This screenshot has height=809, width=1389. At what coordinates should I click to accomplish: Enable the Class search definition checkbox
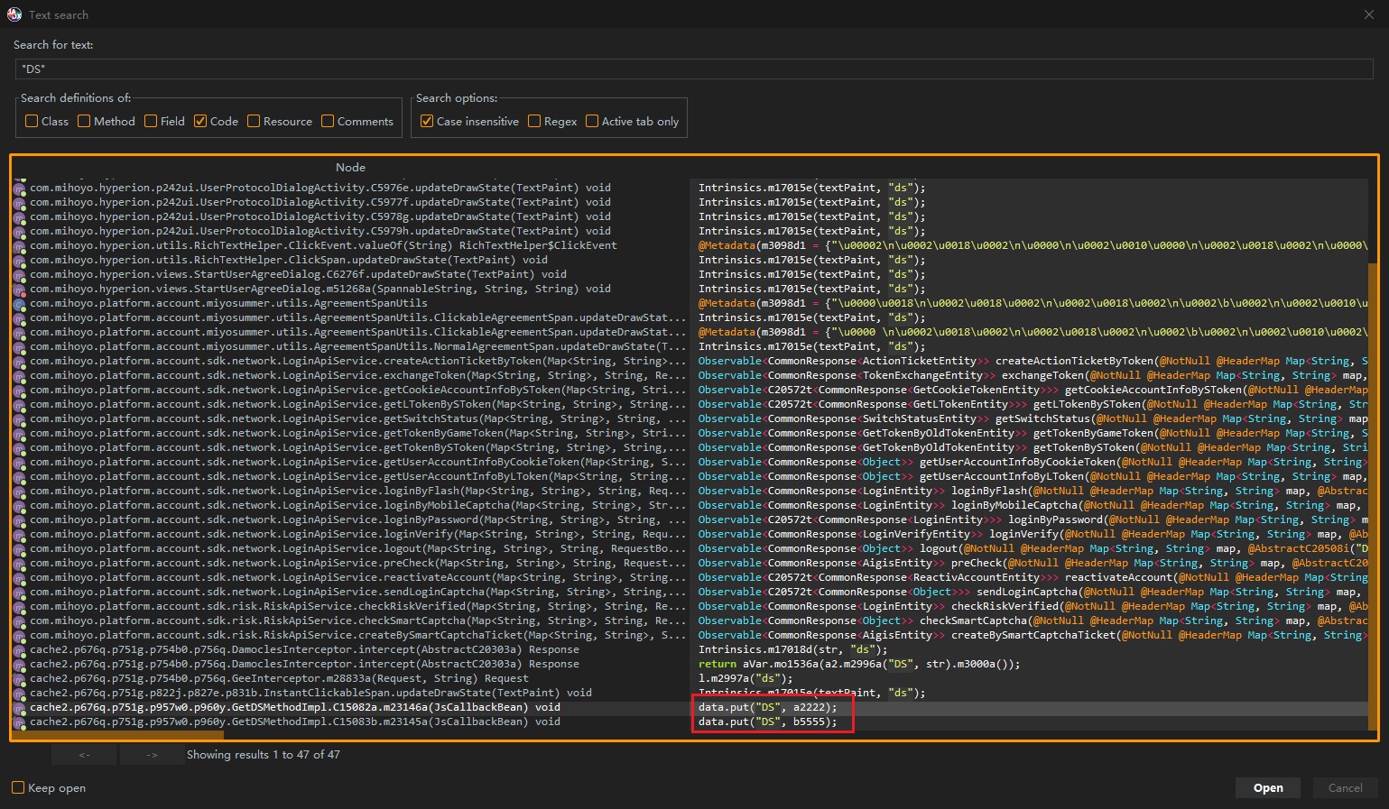32,121
